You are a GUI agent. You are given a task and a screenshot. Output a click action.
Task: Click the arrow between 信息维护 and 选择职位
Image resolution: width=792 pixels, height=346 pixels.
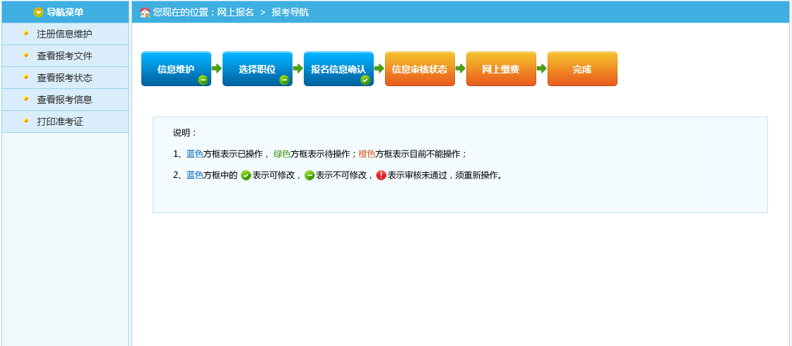217,68
